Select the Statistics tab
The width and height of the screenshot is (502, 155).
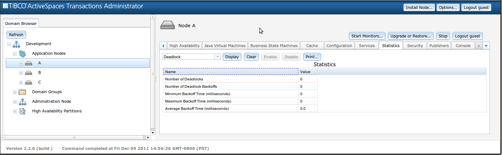pos(391,45)
